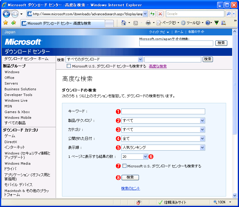Click the Print icon in toolbar

[148, 23]
